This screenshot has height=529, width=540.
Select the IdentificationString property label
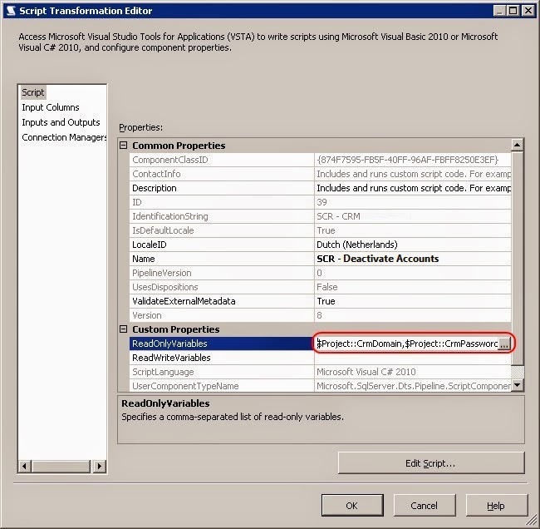pos(170,216)
